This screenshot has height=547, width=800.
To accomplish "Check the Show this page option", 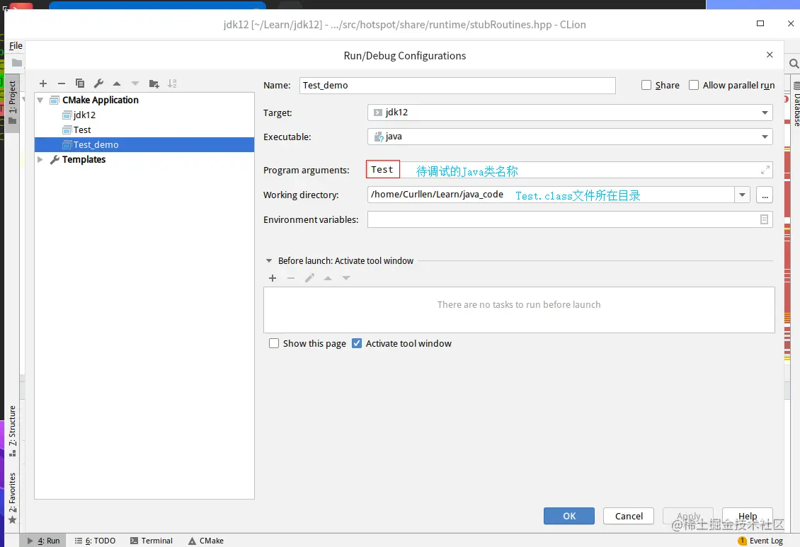I will tap(274, 344).
